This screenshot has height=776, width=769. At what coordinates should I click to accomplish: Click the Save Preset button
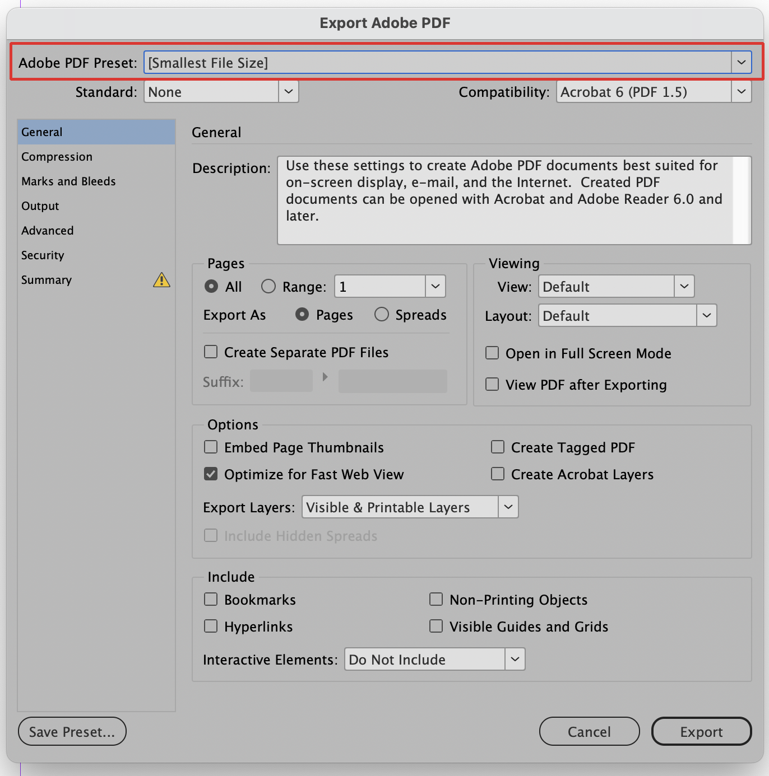coord(72,731)
